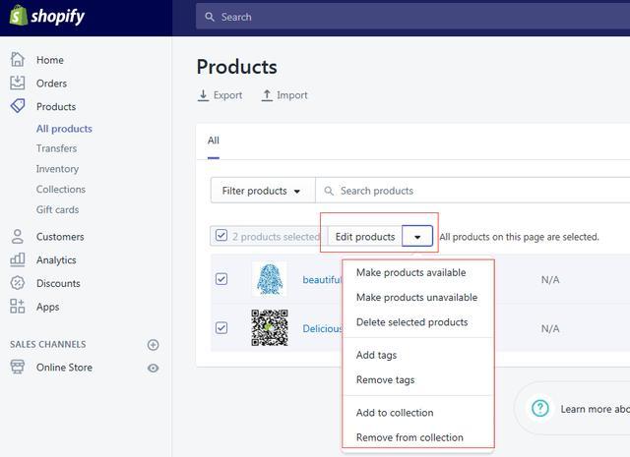Viewport: 630px width, 457px height.
Task: Open Apps via its grid icon
Action: point(18,307)
